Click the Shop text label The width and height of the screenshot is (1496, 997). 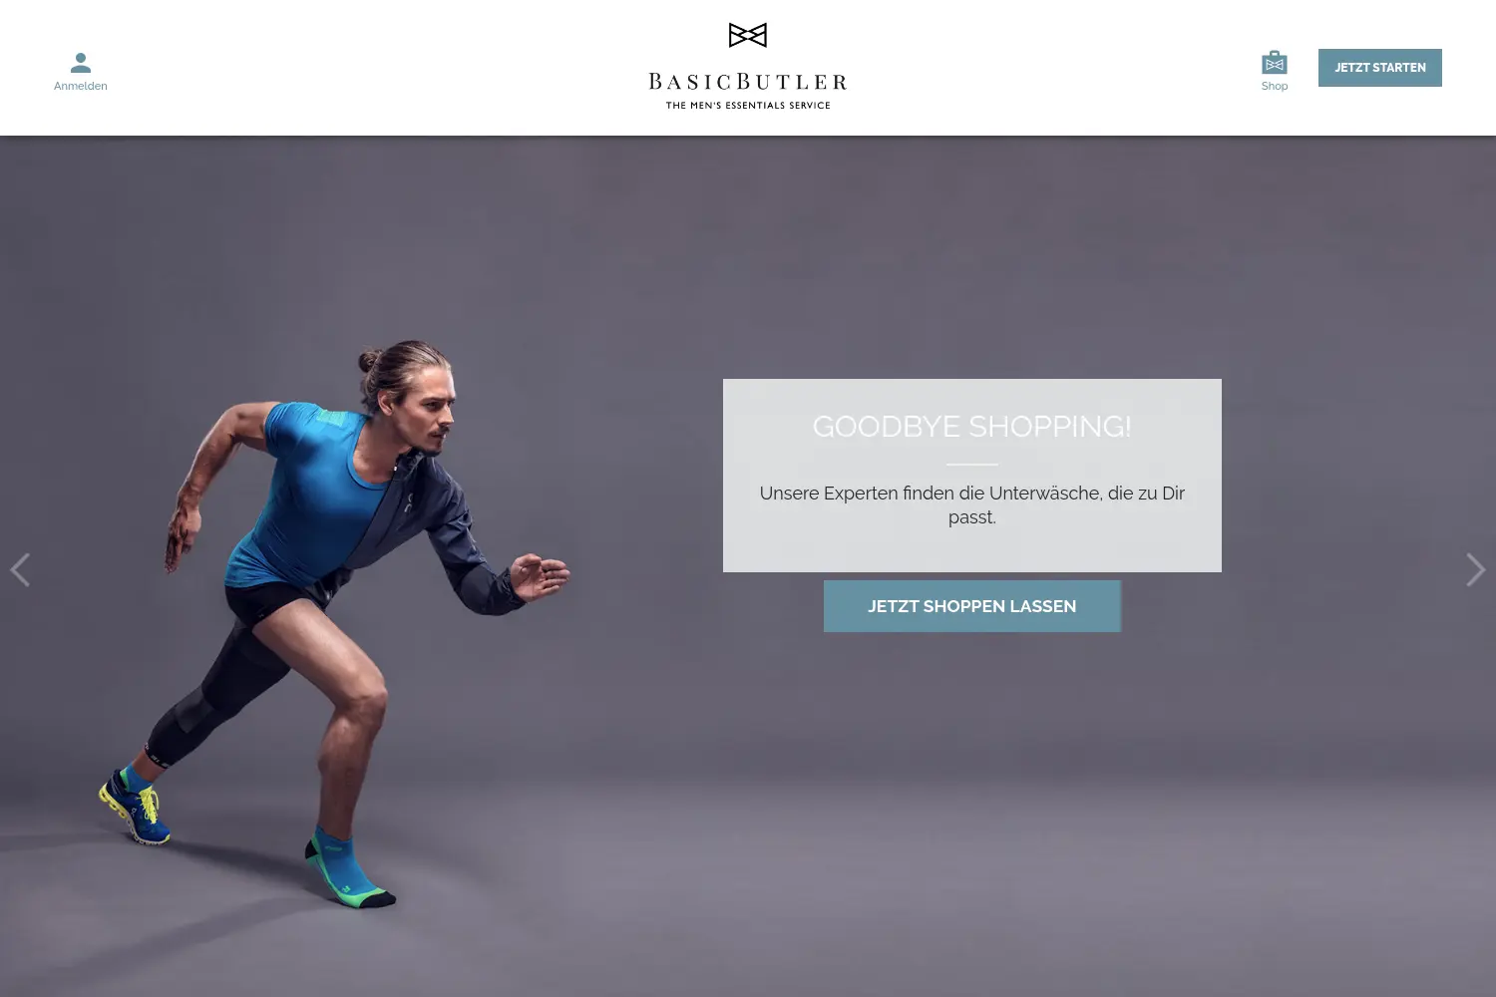coord(1275,86)
